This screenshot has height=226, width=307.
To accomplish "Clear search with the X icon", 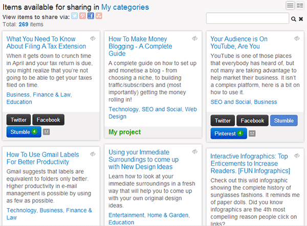I will (301, 19).
